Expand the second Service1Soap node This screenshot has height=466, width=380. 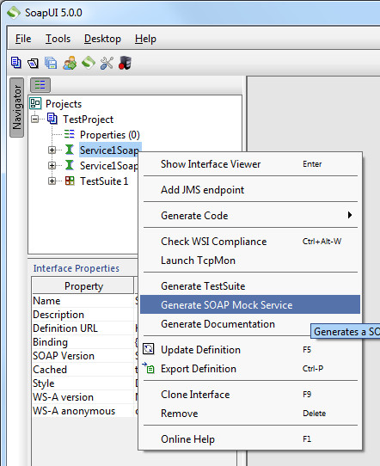click(x=52, y=165)
